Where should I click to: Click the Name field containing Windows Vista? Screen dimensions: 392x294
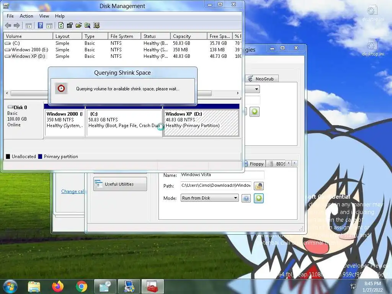(x=222, y=175)
